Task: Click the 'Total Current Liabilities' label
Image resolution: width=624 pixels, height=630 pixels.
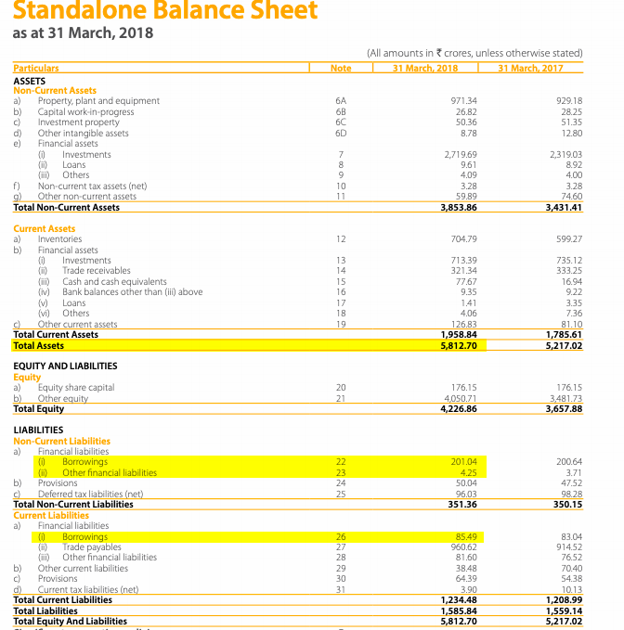Action: [x=63, y=600]
